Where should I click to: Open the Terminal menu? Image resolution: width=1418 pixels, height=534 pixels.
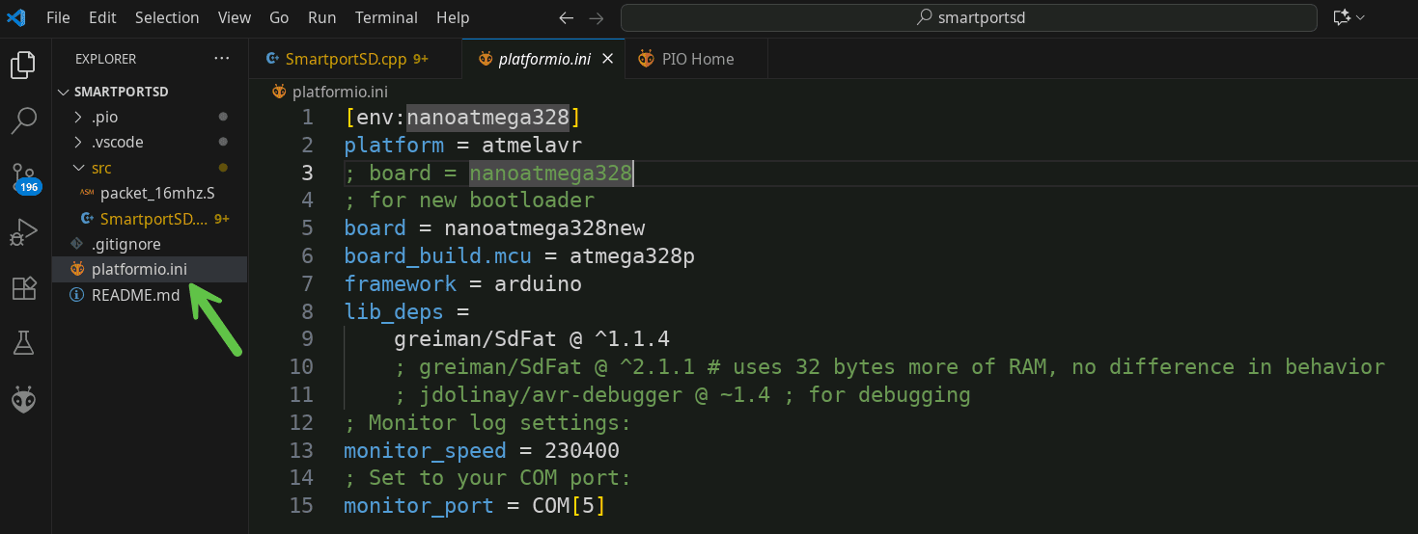[386, 17]
